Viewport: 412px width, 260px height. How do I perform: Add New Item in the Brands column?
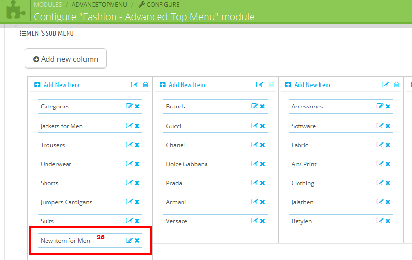coord(183,85)
